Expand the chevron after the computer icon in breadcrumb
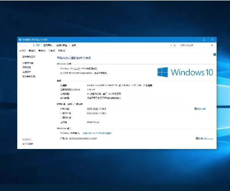Image resolution: width=230 pixels, height=191 pixels. [x=41, y=45]
